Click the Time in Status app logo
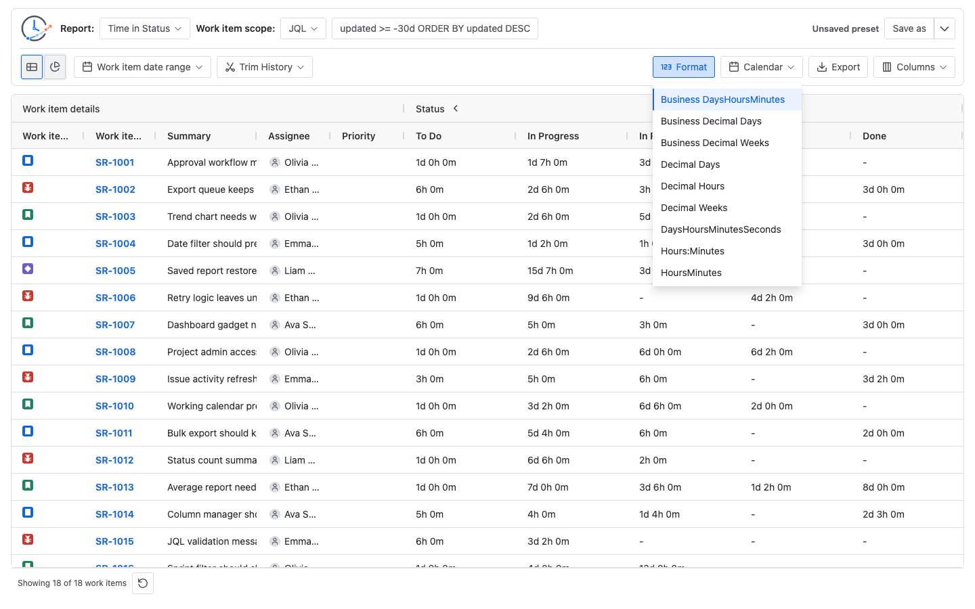 point(35,28)
